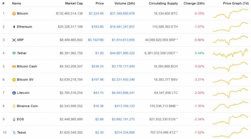Click the Tezos logo icon
Screen dimensions: 251x139
(14, 133)
